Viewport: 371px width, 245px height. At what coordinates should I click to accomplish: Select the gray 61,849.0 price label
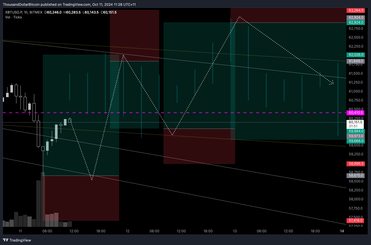coord(356,61)
